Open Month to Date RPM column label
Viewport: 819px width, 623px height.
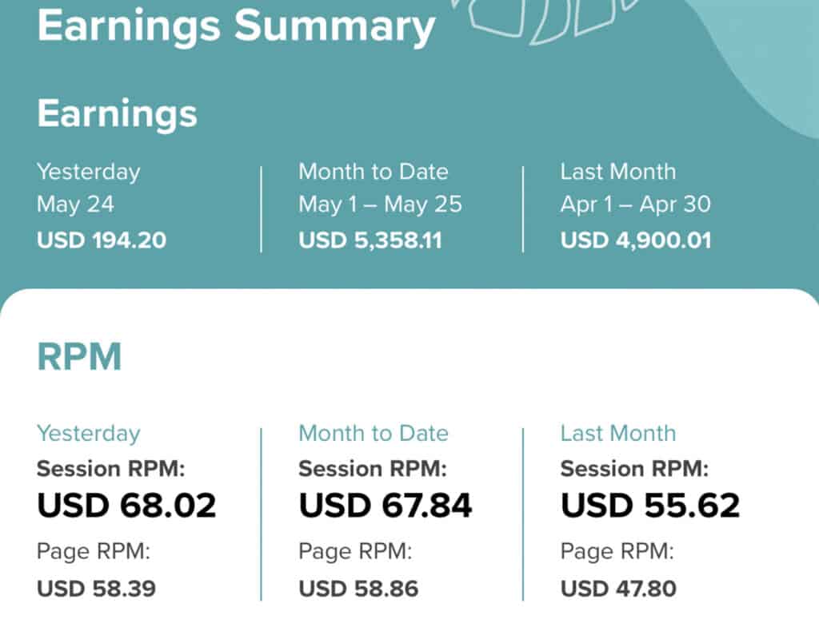[x=374, y=433]
